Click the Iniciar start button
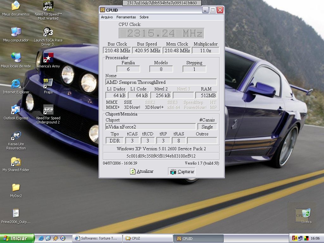Viewport: 324px width, 243px height. click(x=17, y=238)
